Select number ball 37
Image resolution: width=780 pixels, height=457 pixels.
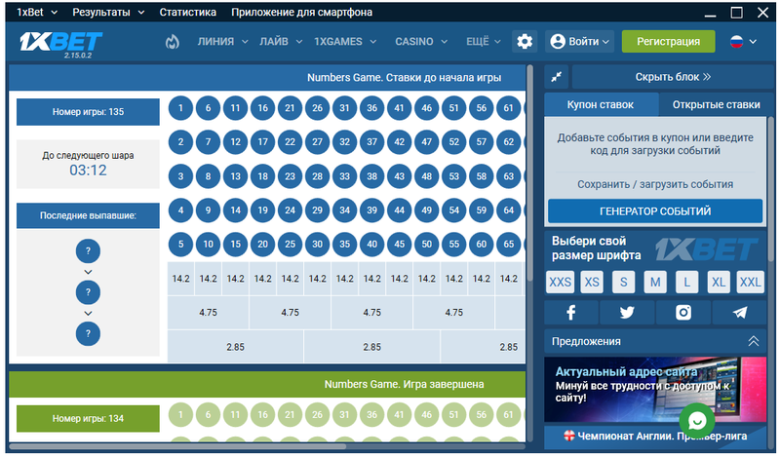click(x=372, y=141)
